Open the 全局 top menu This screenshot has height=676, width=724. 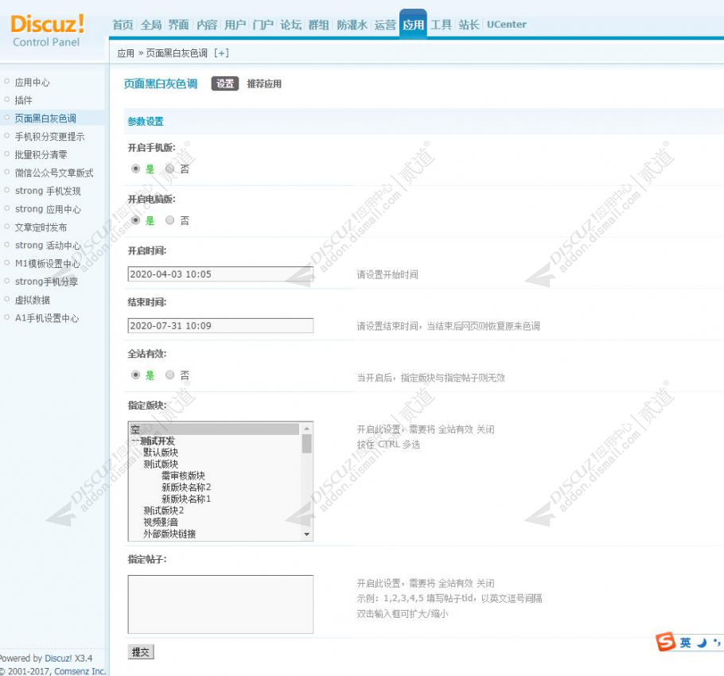151,25
